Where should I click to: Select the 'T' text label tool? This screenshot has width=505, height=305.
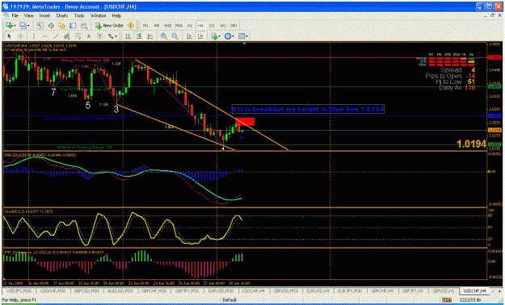pos(99,36)
